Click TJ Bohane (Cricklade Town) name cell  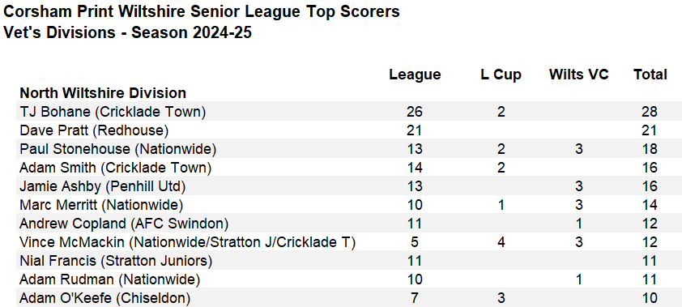coord(113,112)
